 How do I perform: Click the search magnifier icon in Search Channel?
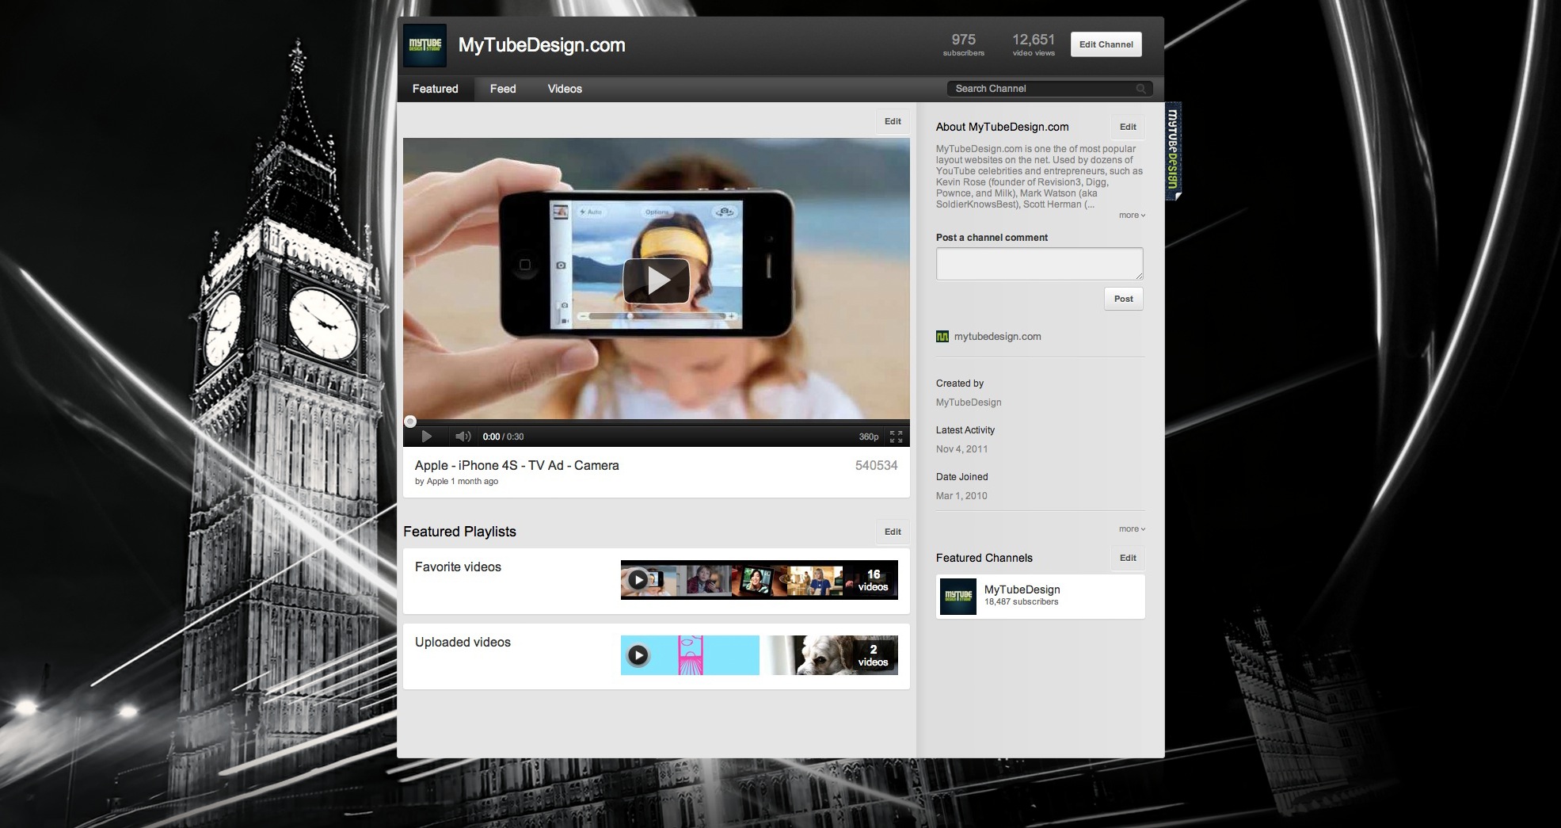point(1141,89)
